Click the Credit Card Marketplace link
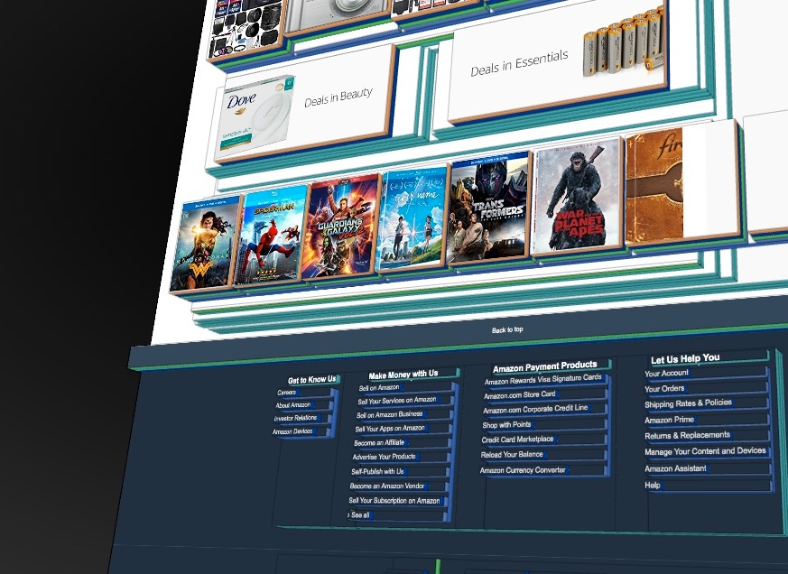 [517, 440]
